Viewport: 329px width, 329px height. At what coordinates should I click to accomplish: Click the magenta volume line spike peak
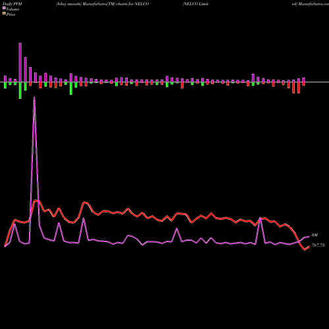(x=34, y=97)
